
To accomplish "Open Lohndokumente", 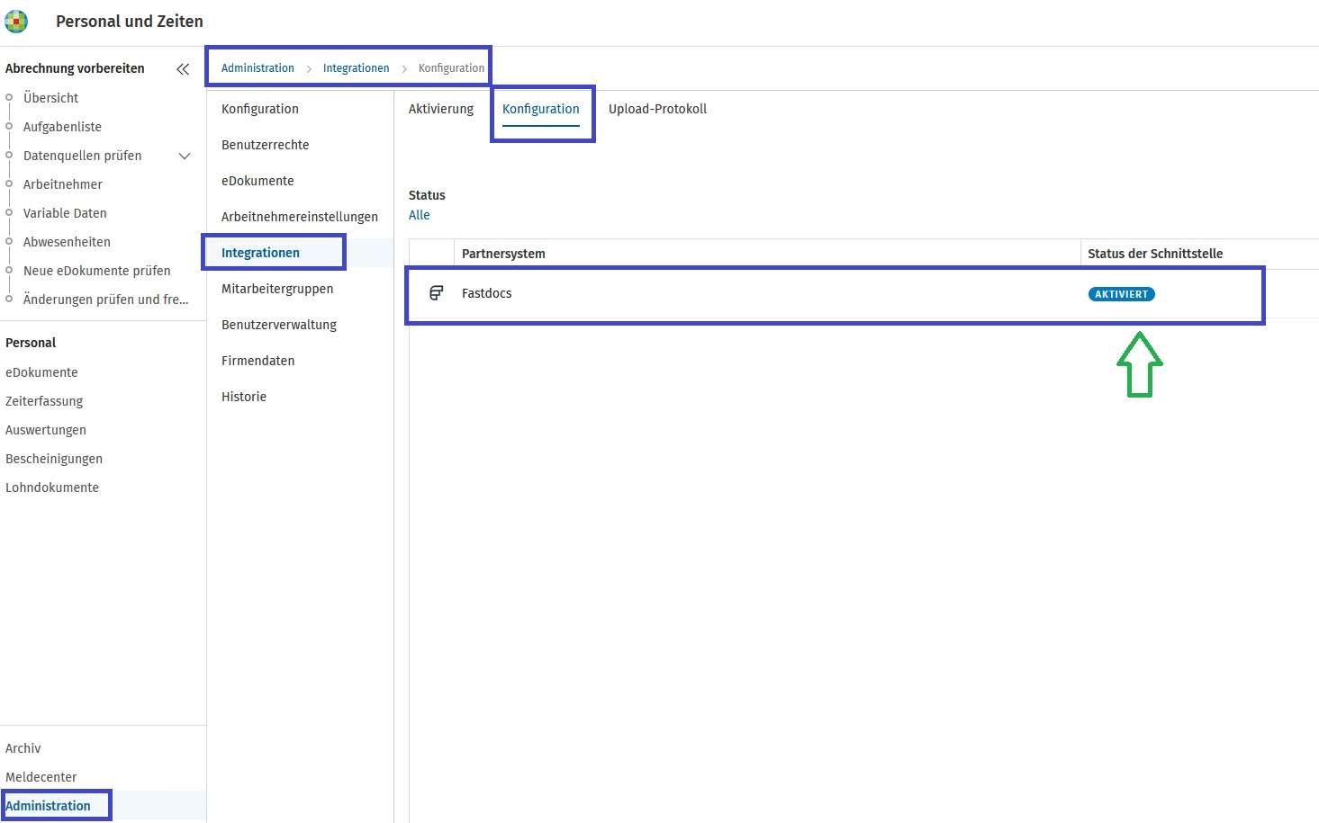I will [52, 488].
